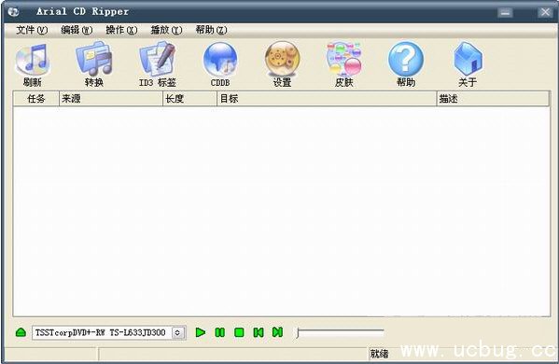The height and width of the screenshot is (364, 559).
Task: Open the 操作(X) menu
Action: tap(121, 30)
